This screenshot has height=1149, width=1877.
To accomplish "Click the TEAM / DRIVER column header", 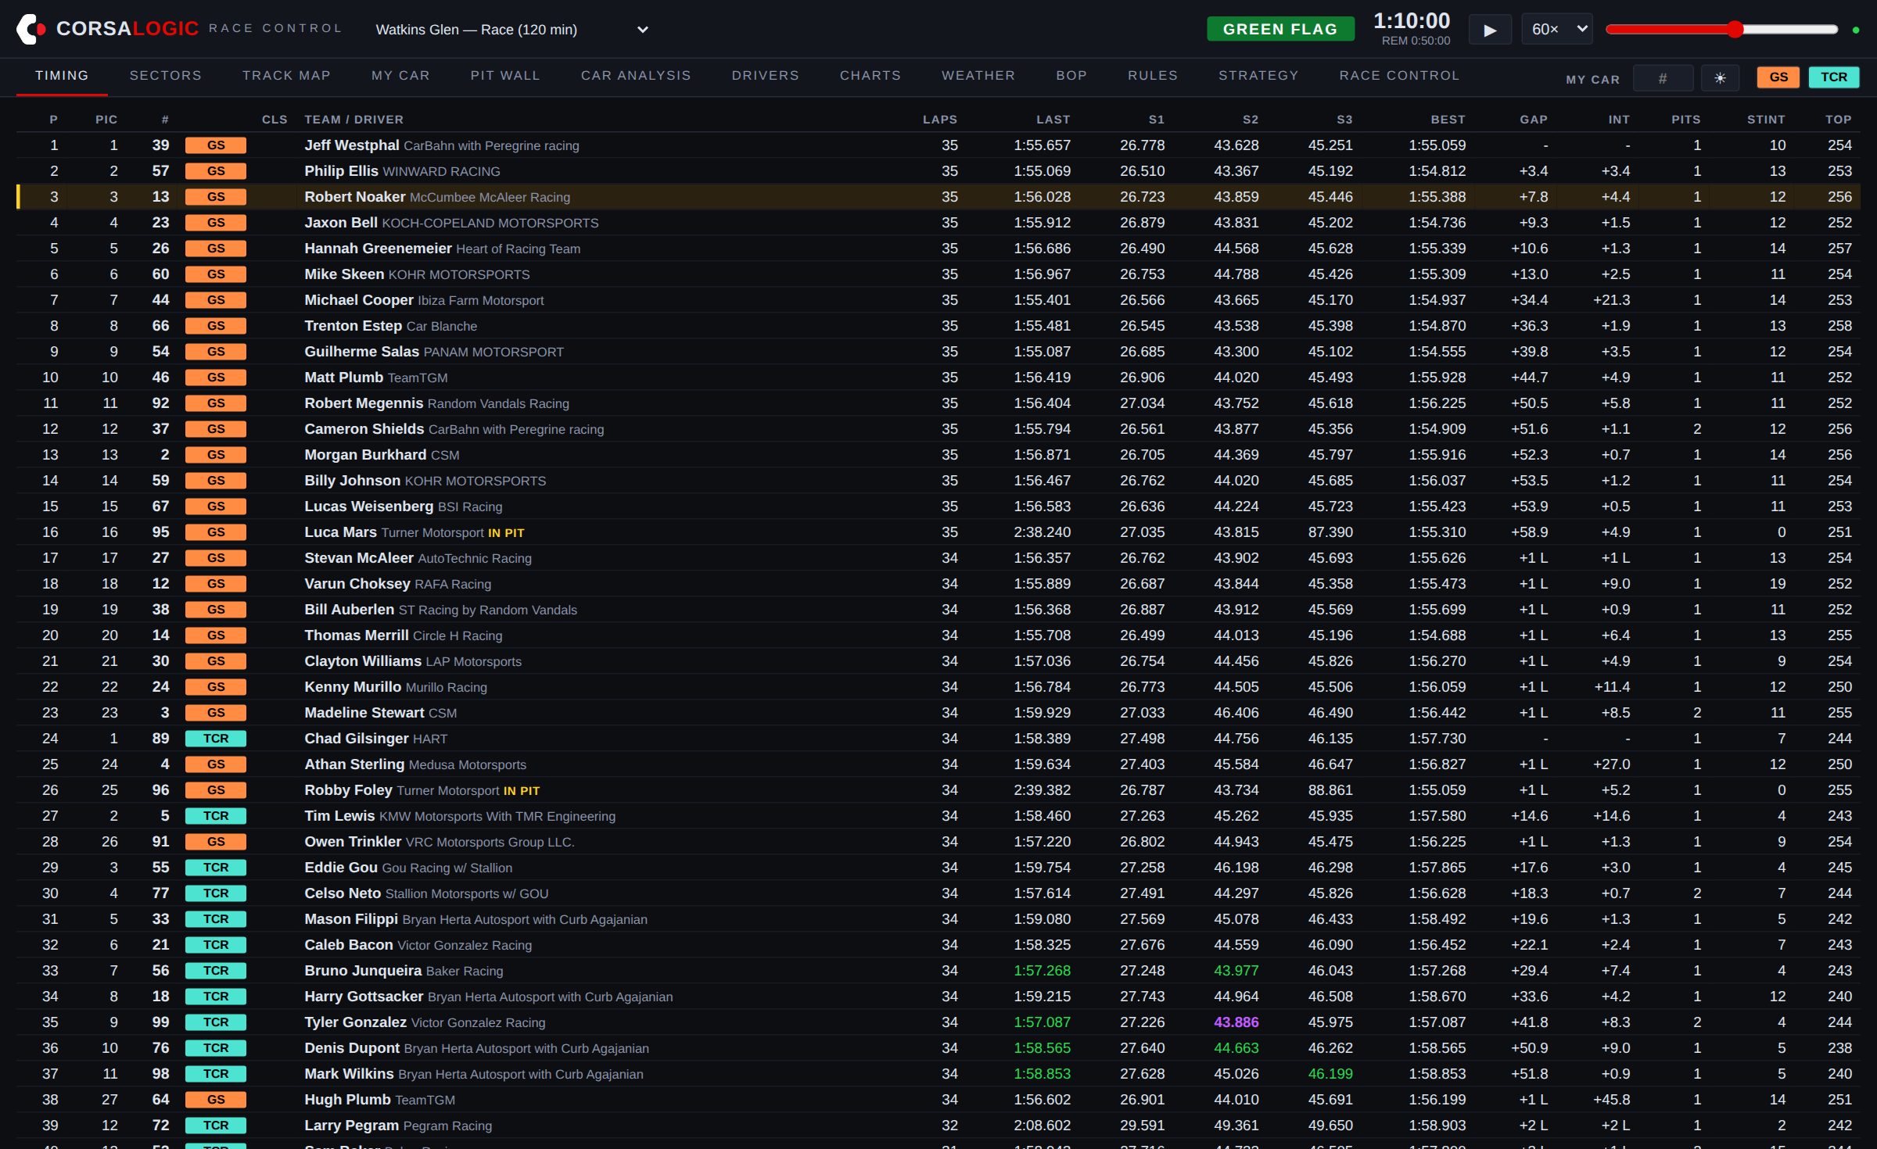I will click(354, 120).
